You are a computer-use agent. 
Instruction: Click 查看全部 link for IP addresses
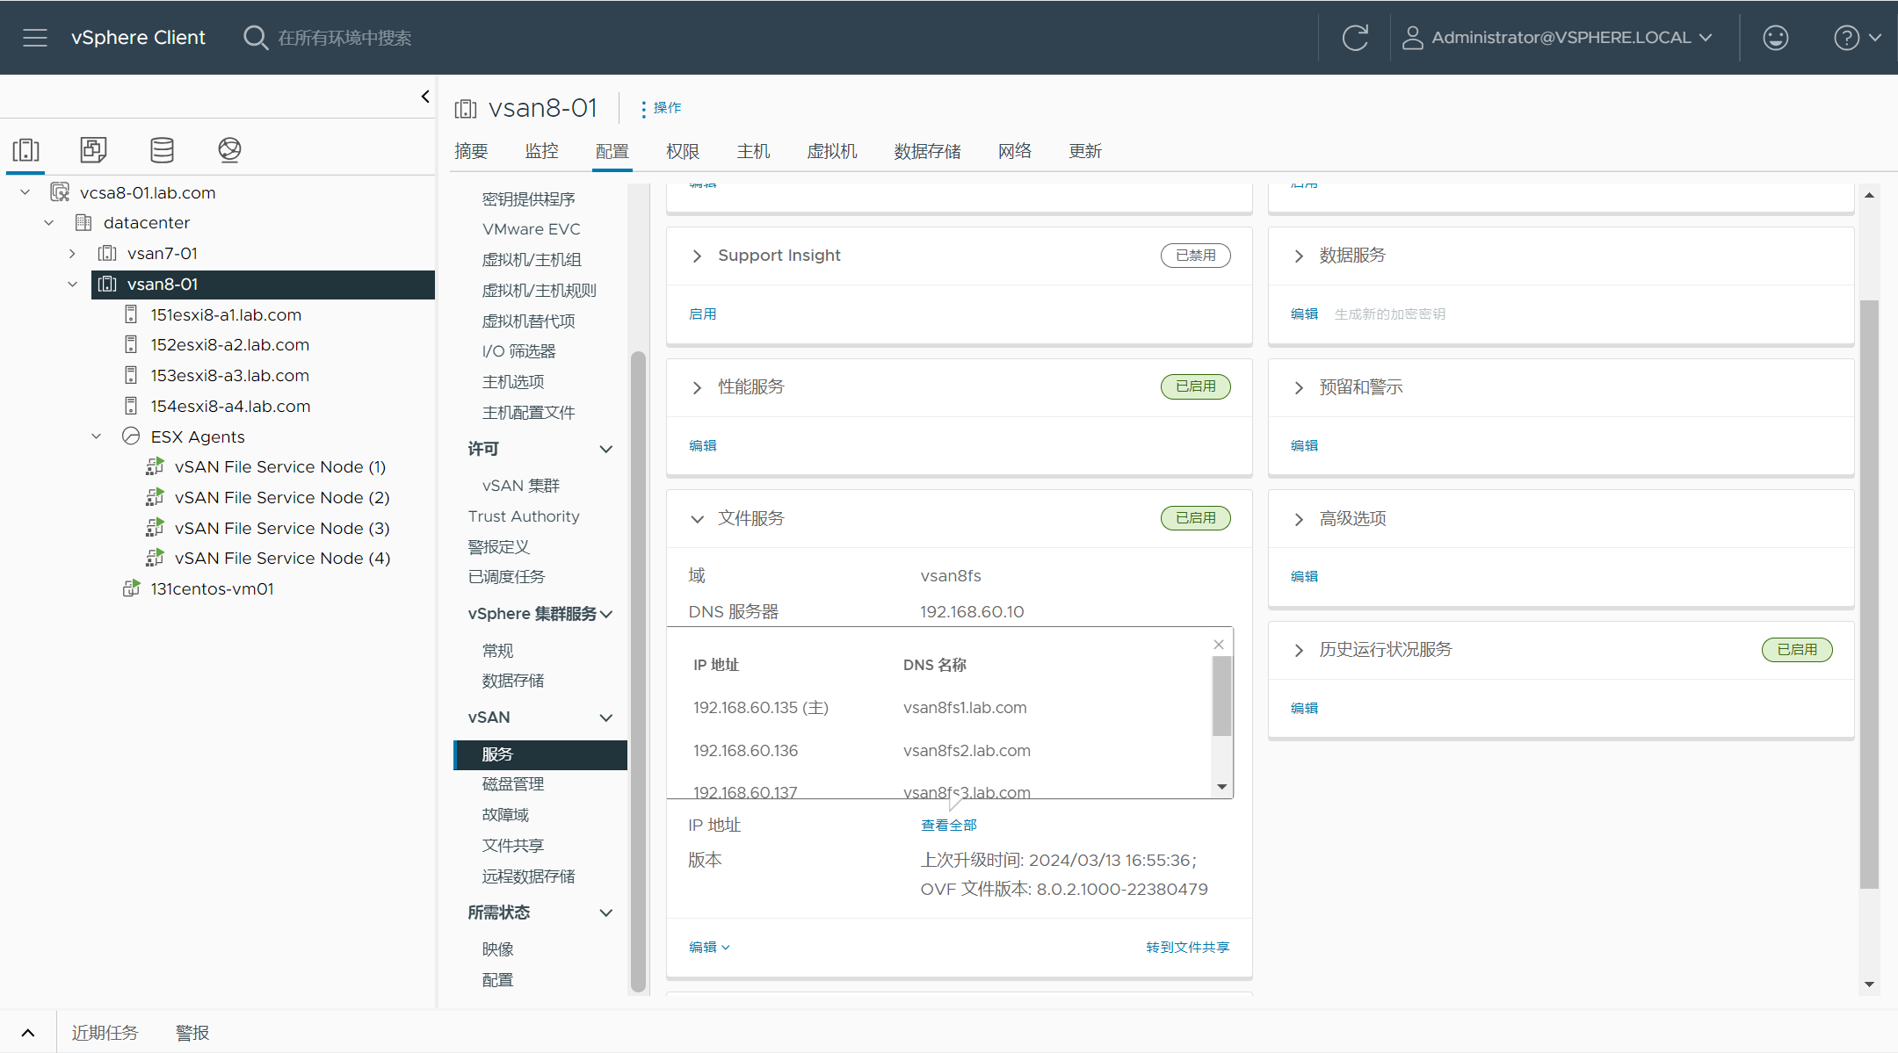coord(948,825)
